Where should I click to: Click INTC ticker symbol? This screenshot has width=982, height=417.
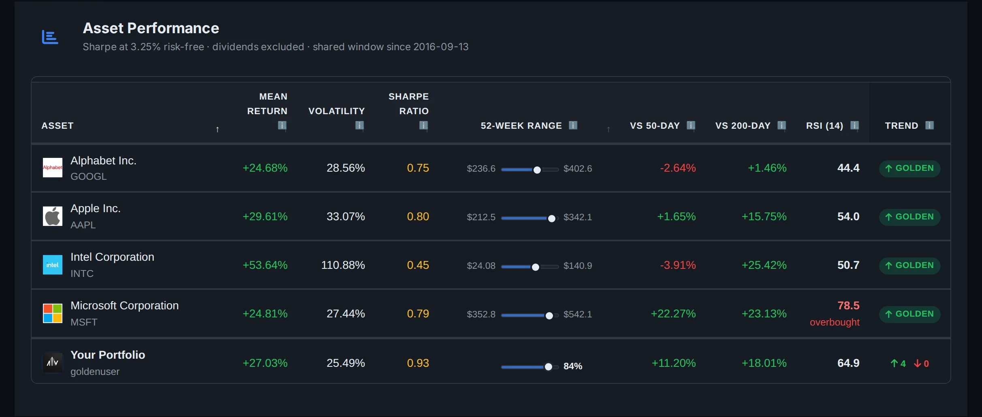click(82, 274)
